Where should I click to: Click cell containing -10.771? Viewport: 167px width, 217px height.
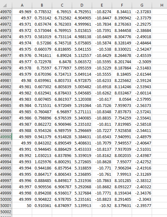coord(102,168)
